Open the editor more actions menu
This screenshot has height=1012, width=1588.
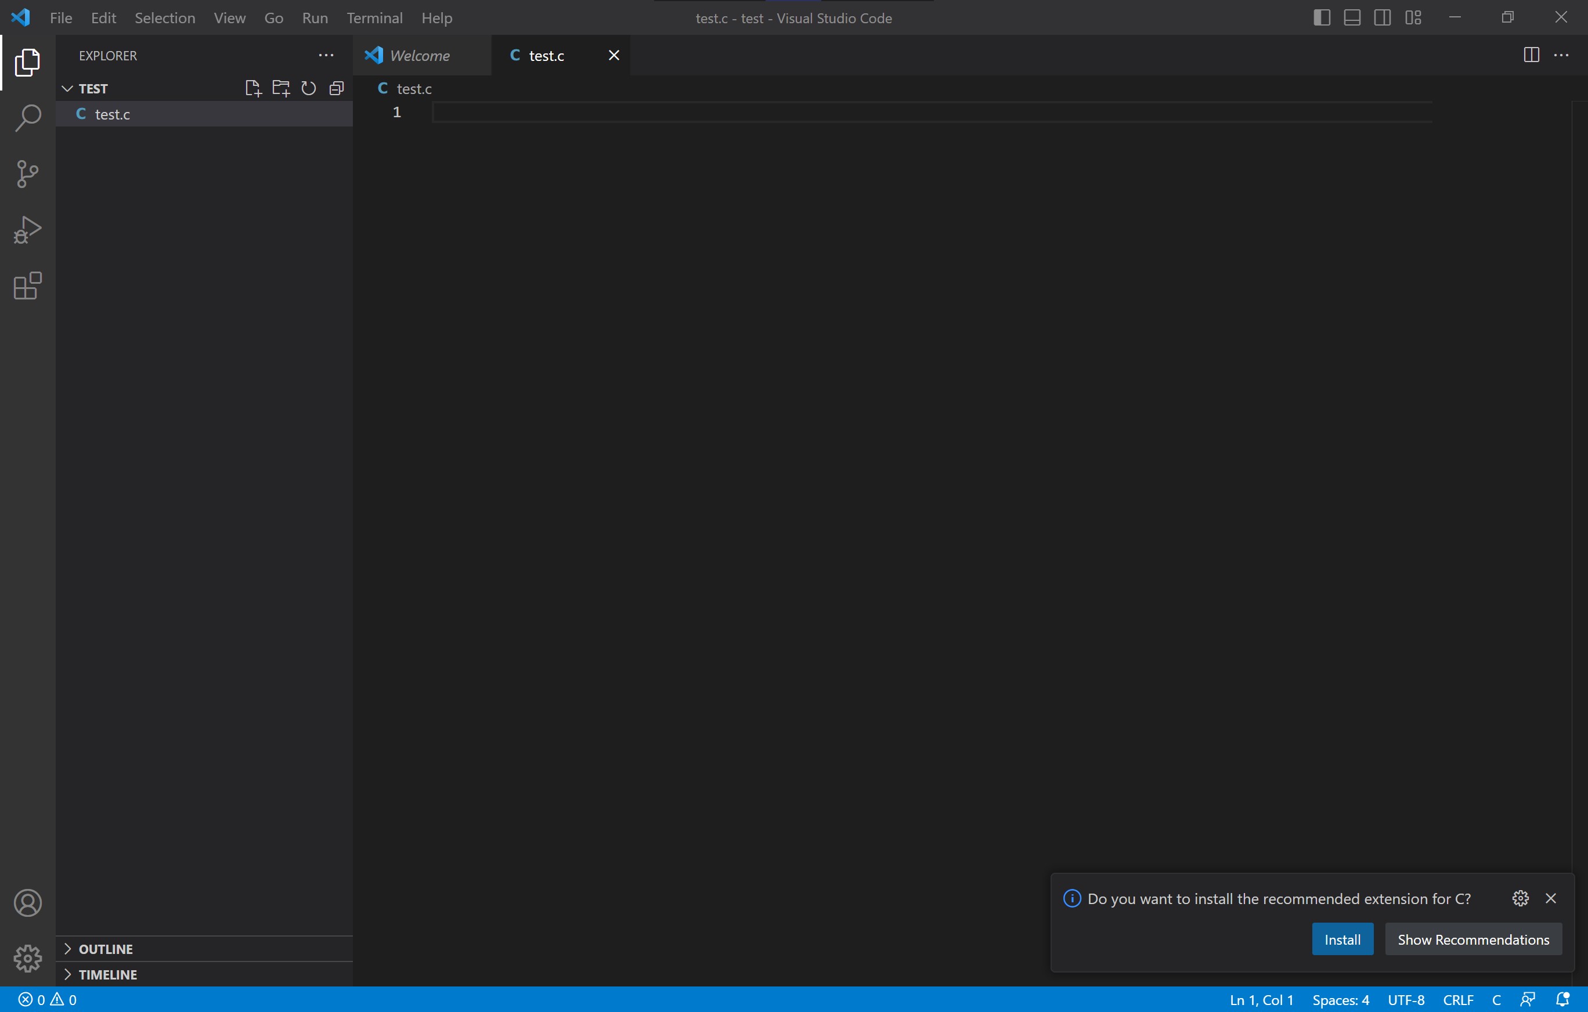click(x=1562, y=55)
